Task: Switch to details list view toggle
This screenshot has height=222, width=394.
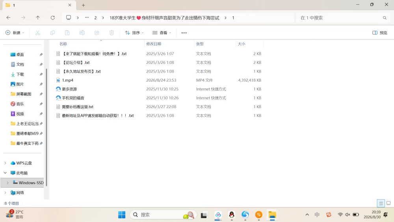Action: pyautogui.click(x=381, y=203)
